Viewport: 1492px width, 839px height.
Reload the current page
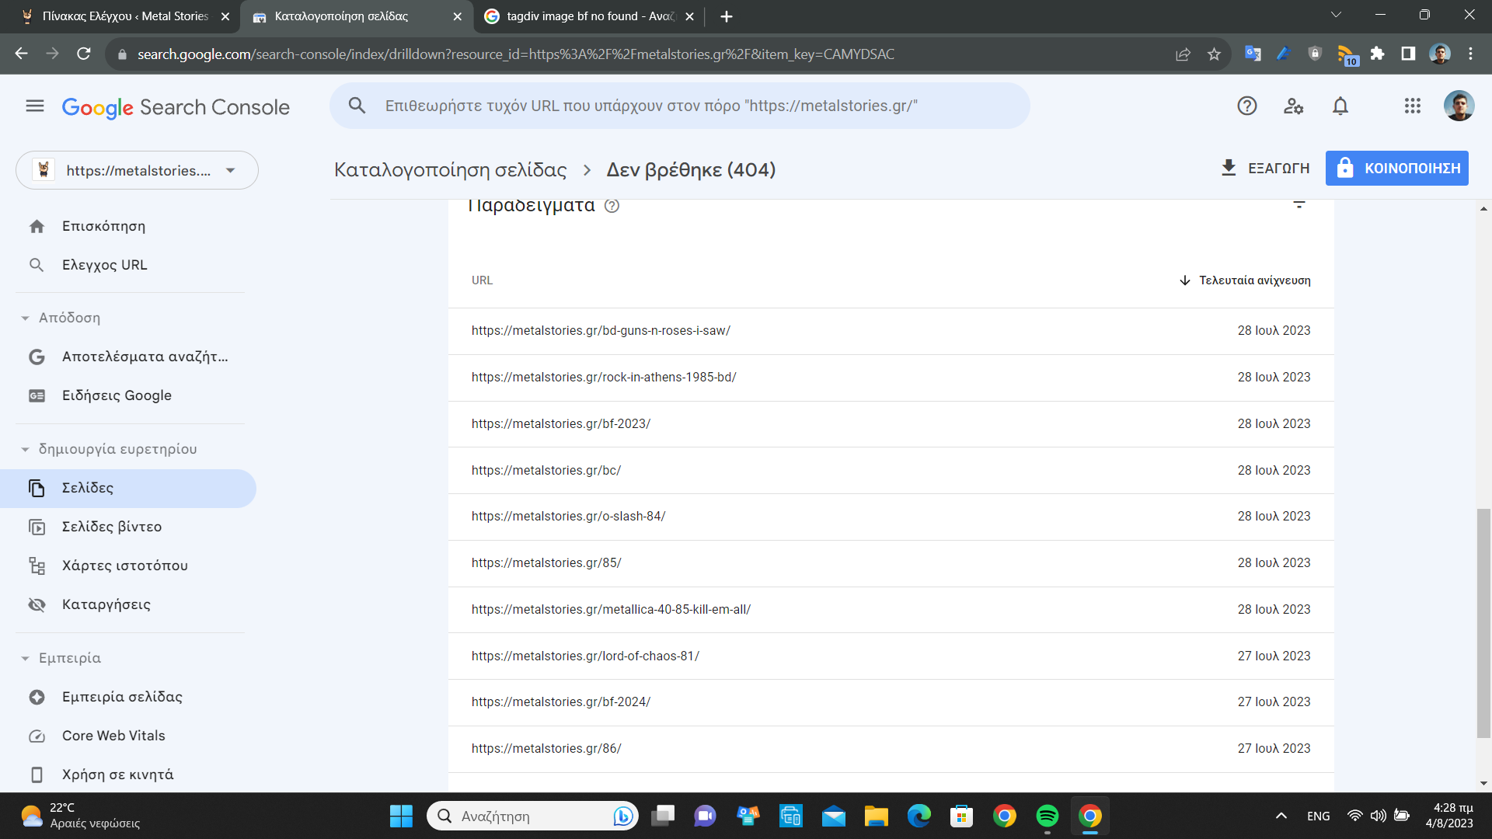84,54
